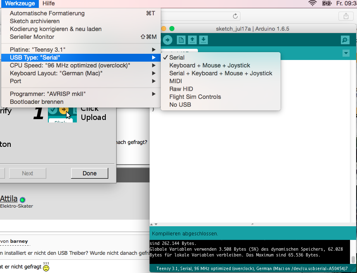This screenshot has height=273, width=357.
Task: Click the Wi-Fi icon in menu bar
Action: (312, 3)
